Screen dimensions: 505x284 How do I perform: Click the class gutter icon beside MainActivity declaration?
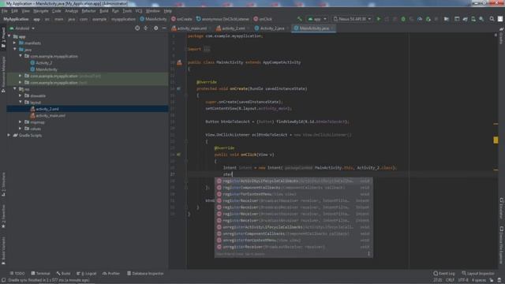pyautogui.click(x=179, y=62)
